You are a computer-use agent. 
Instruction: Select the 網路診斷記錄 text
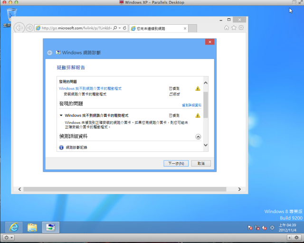[76, 148]
